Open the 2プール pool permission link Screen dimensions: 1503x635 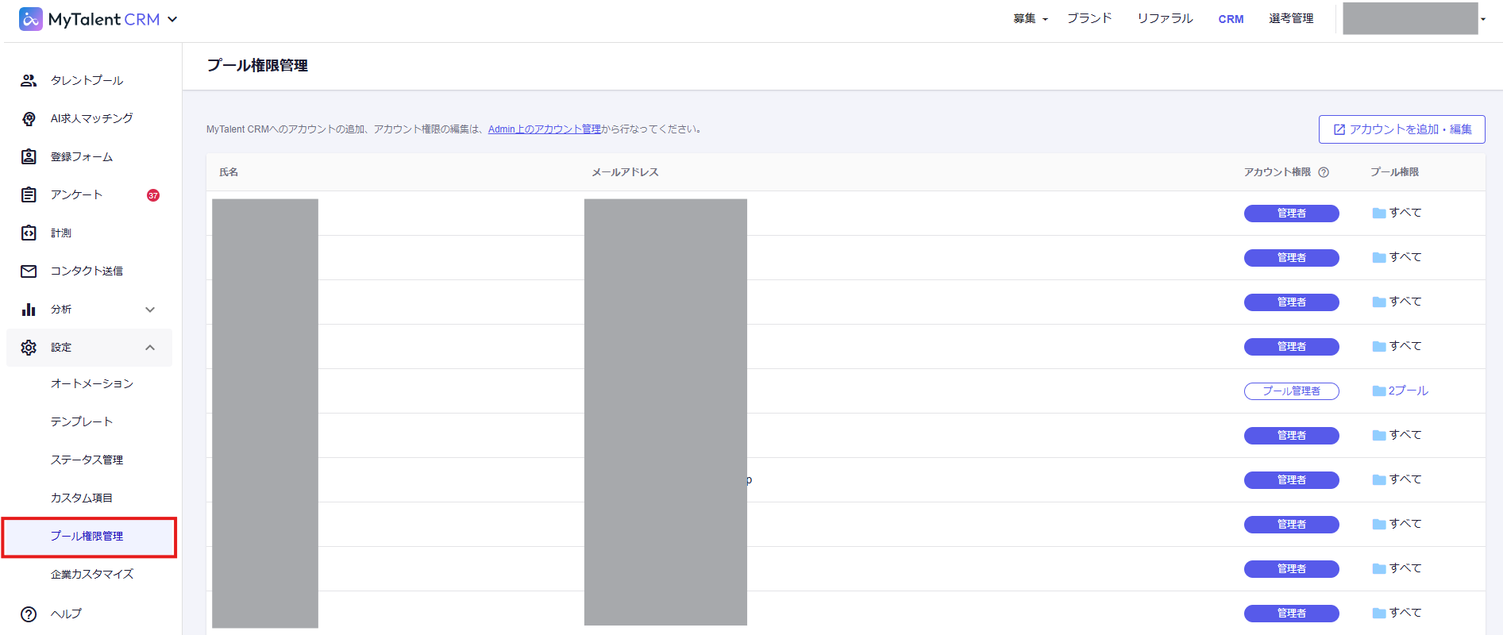click(1408, 391)
